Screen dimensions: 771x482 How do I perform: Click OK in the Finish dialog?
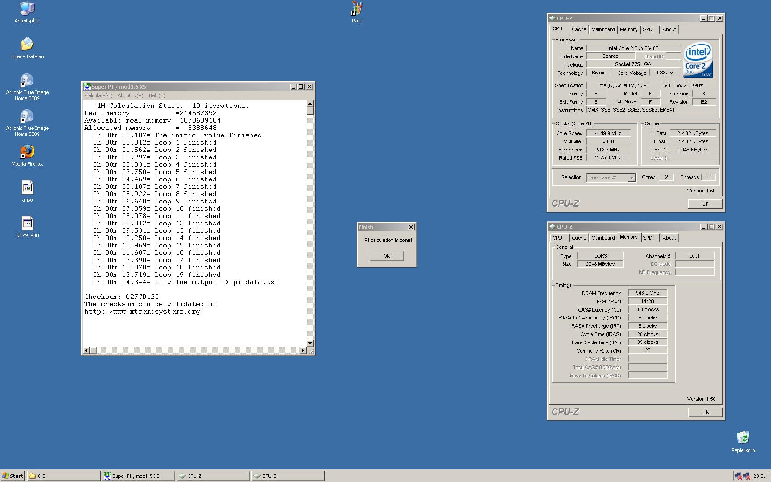[386, 256]
